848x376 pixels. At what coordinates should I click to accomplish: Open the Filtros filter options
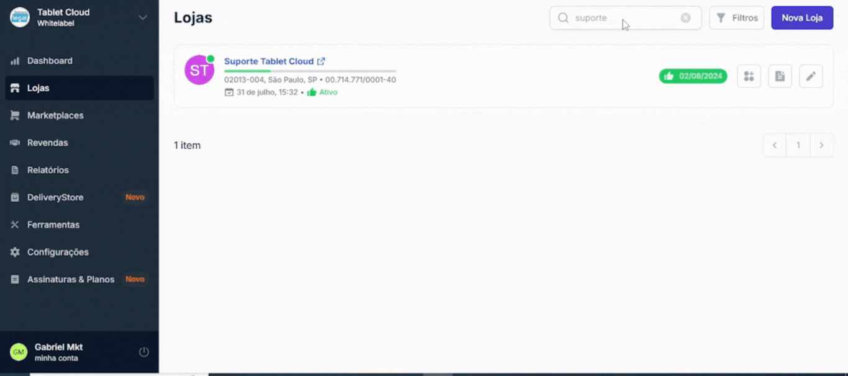tap(736, 18)
